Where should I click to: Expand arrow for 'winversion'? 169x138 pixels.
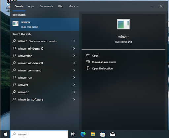tap(74, 56)
